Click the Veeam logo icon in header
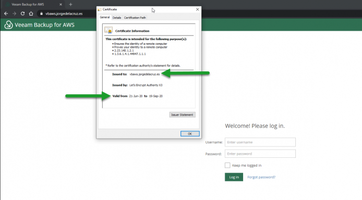The width and height of the screenshot is (362, 200). pos(8,24)
